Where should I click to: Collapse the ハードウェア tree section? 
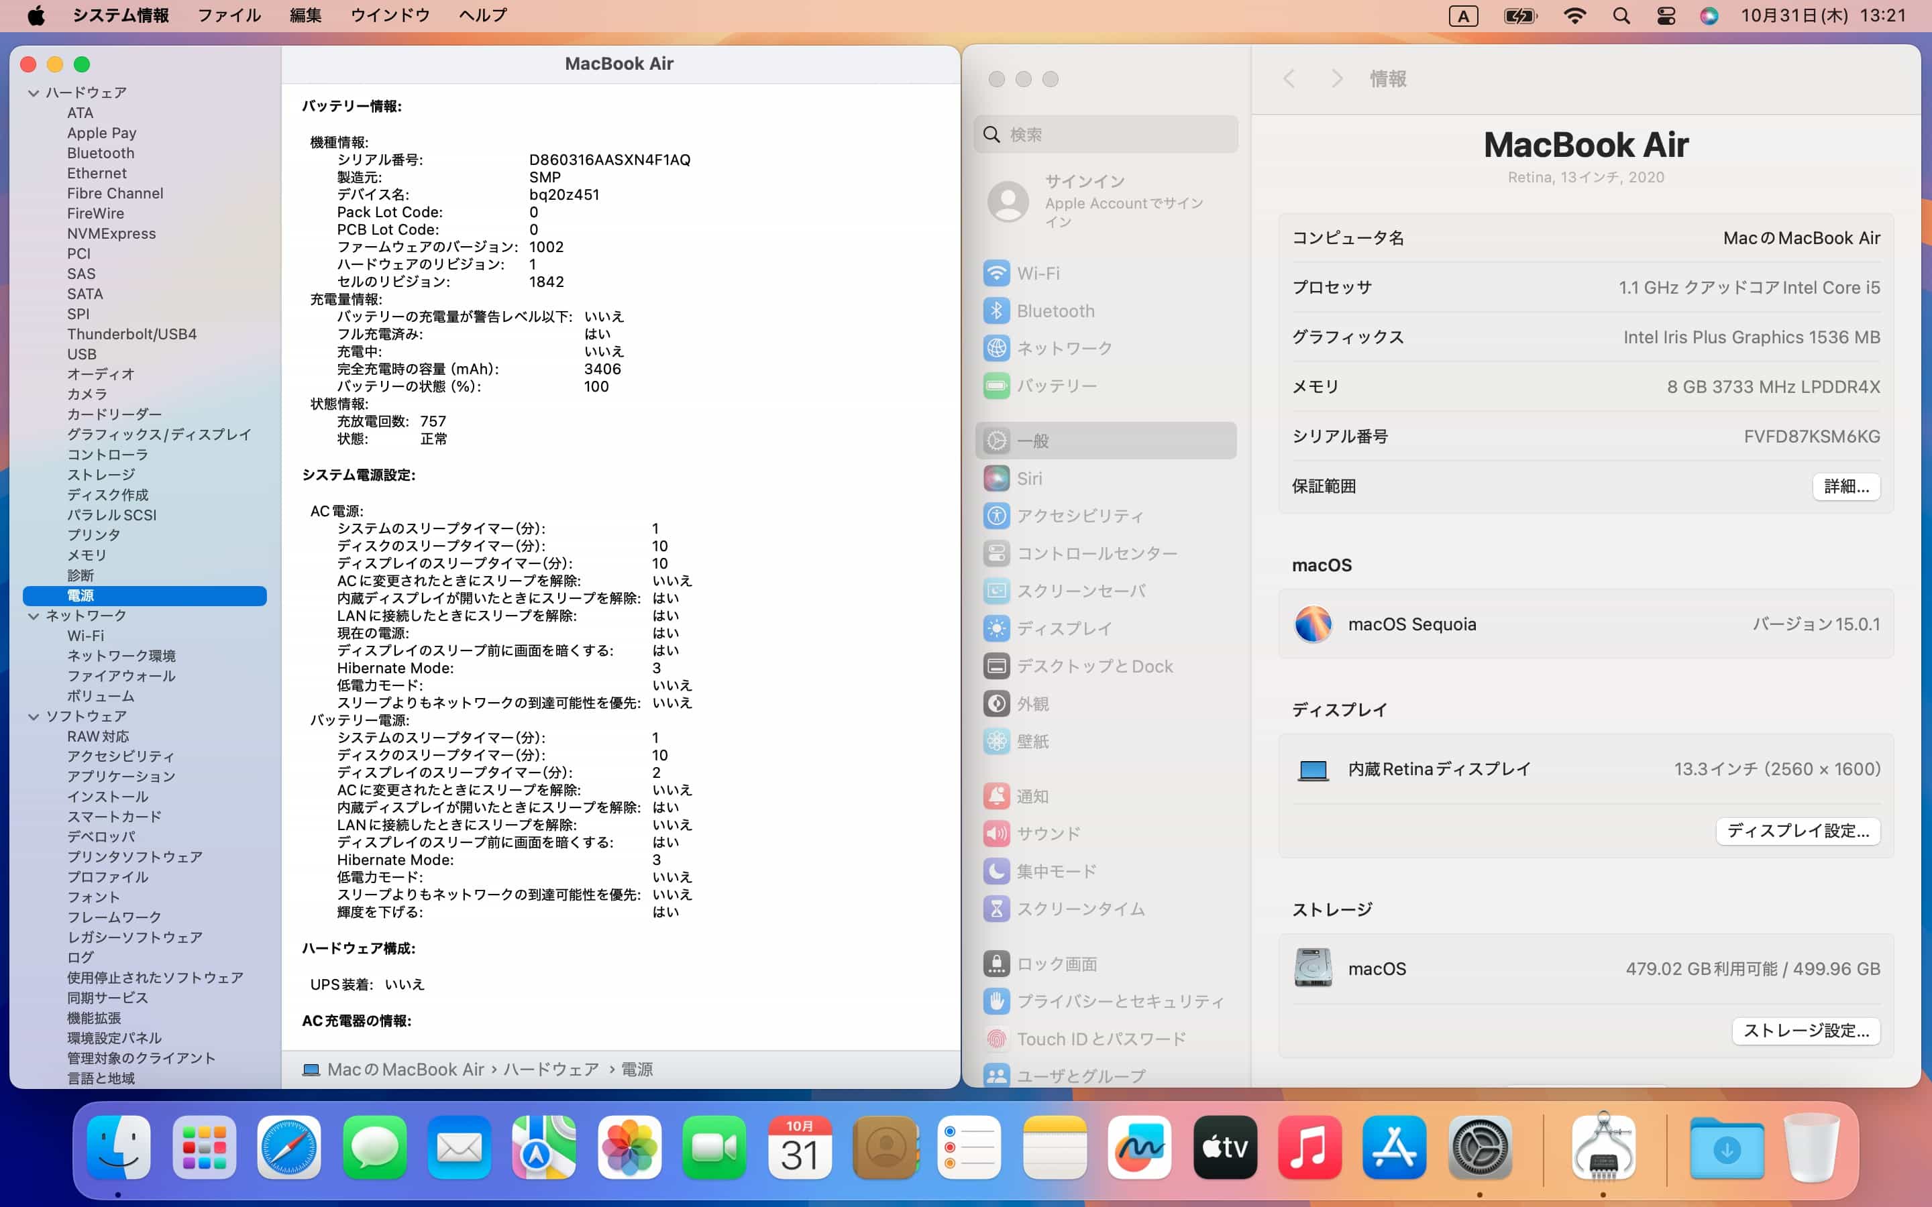34,93
